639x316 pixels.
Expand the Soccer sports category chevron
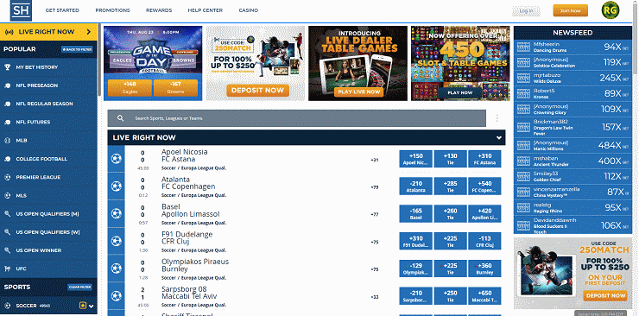point(92,307)
